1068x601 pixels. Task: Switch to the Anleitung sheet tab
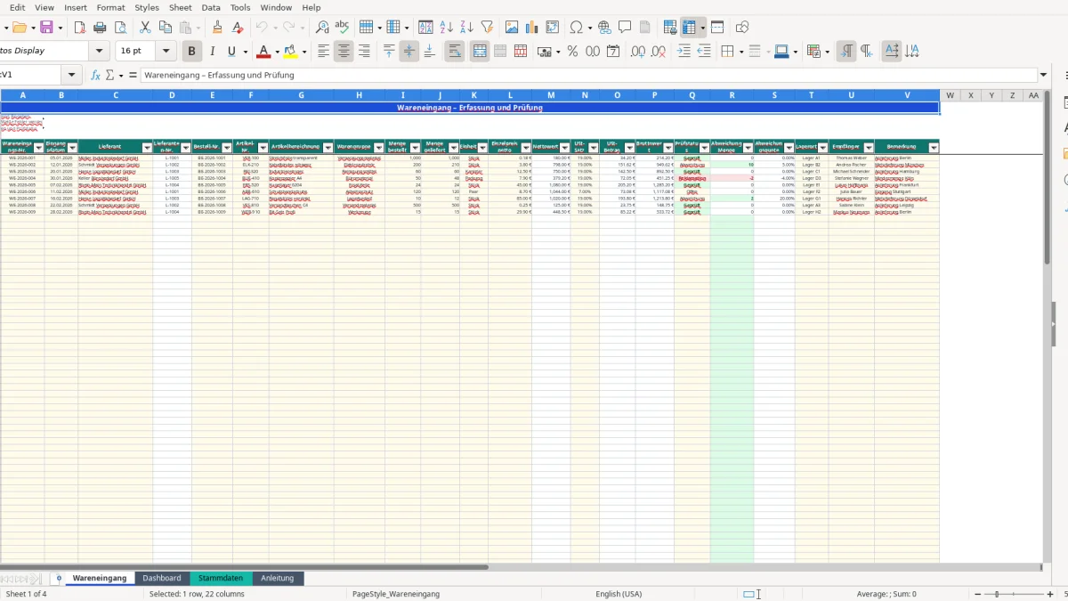(278, 578)
